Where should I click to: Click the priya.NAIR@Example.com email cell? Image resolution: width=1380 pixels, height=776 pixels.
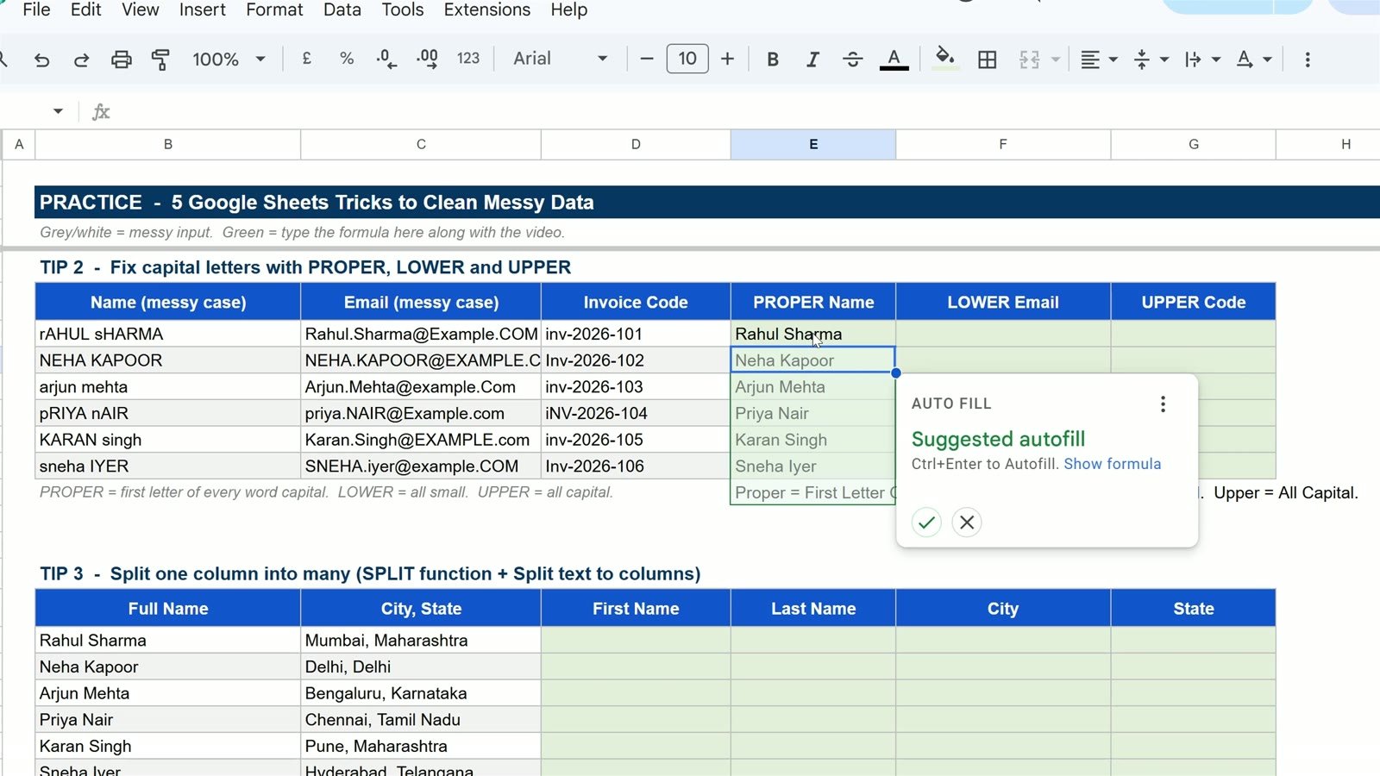[421, 414]
